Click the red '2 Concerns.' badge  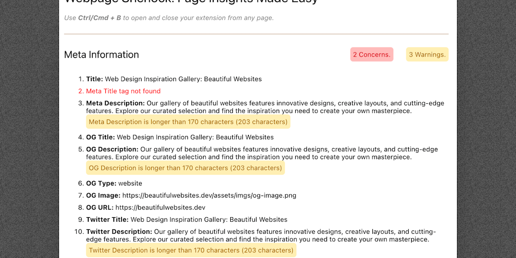click(x=371, y=54)
